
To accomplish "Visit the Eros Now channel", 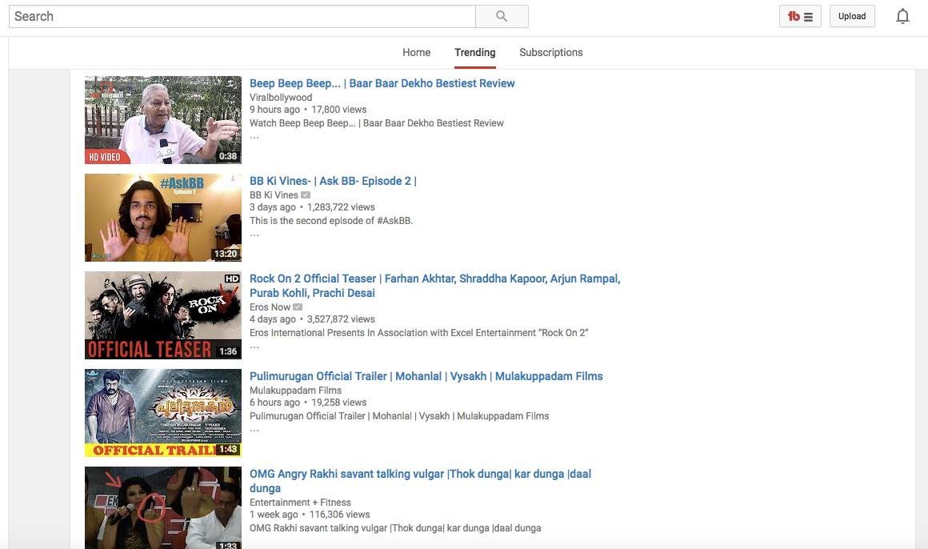I will pyautogui.click(x=270, y=307).
